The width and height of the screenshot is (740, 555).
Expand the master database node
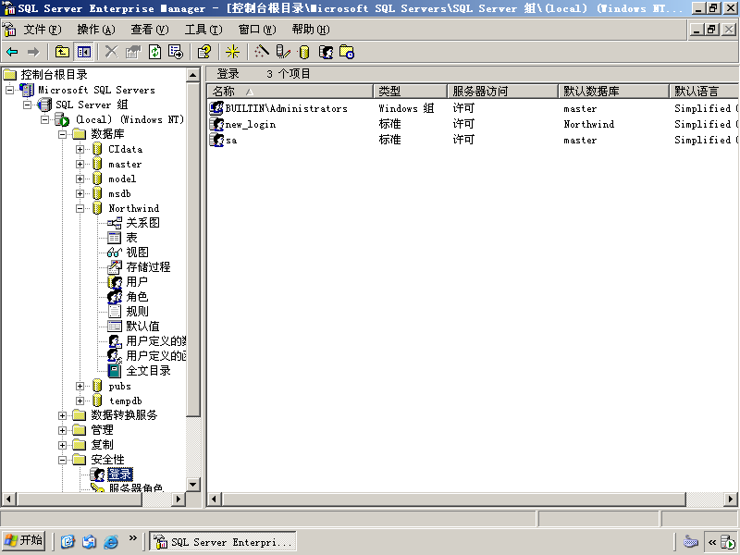(x=80, y=165)
